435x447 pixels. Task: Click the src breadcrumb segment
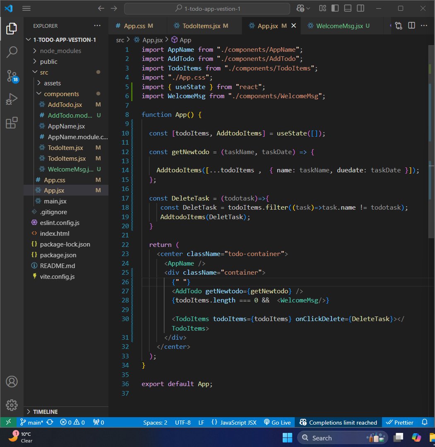(120, 40)
